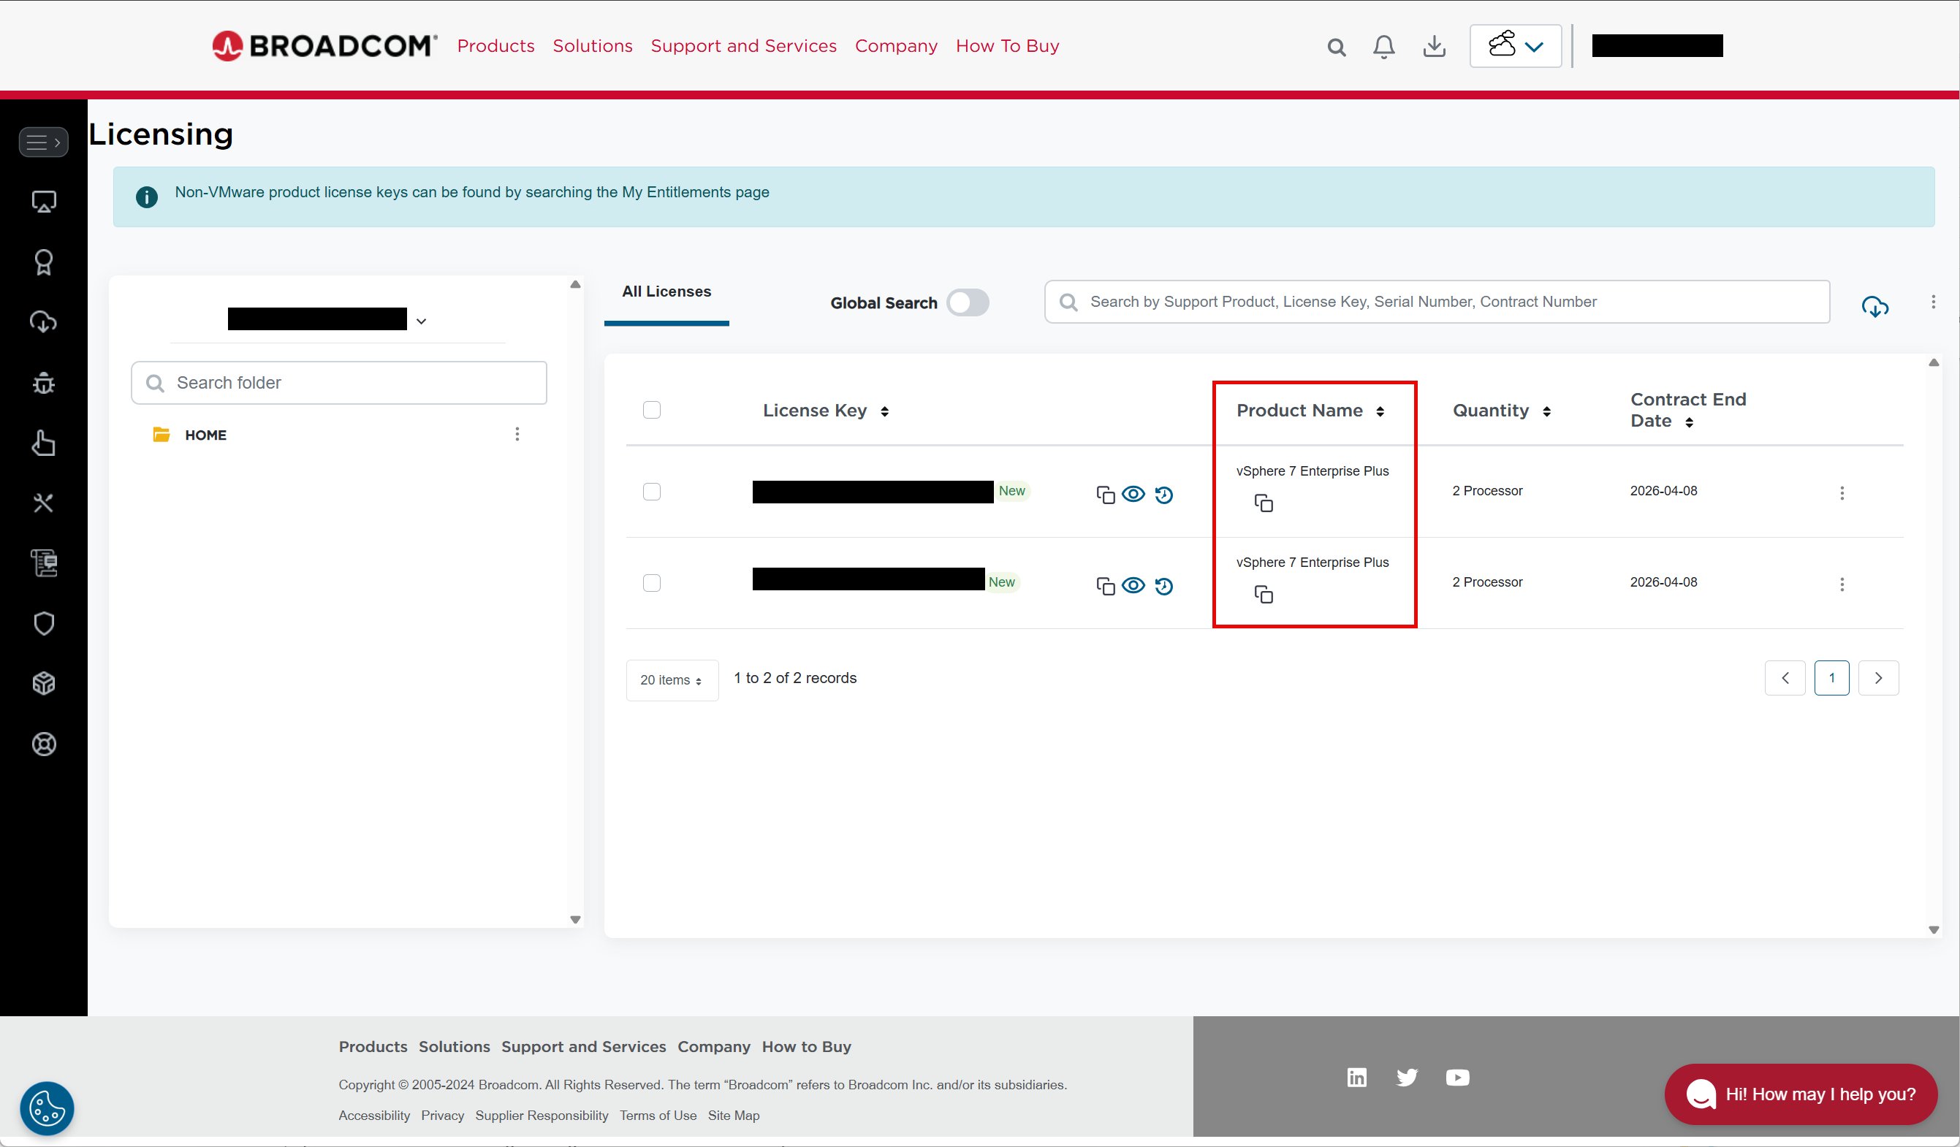
Task: Reveal the first row license key
Action: coord(1133,494)
